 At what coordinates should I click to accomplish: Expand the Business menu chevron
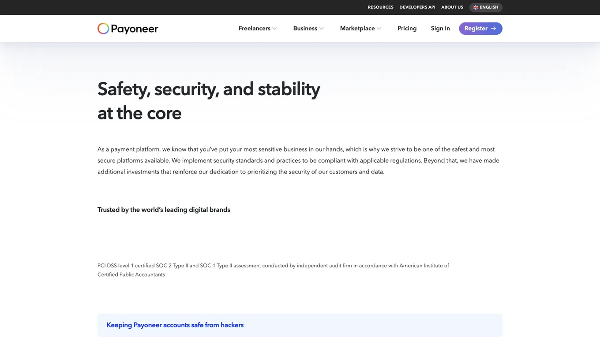pyautogui.click(x=321, y=29)
